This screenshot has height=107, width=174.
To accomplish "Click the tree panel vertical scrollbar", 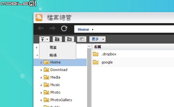I will tap(89, 78).
